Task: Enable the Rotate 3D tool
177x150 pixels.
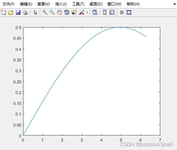Action: tap(67, 12)
